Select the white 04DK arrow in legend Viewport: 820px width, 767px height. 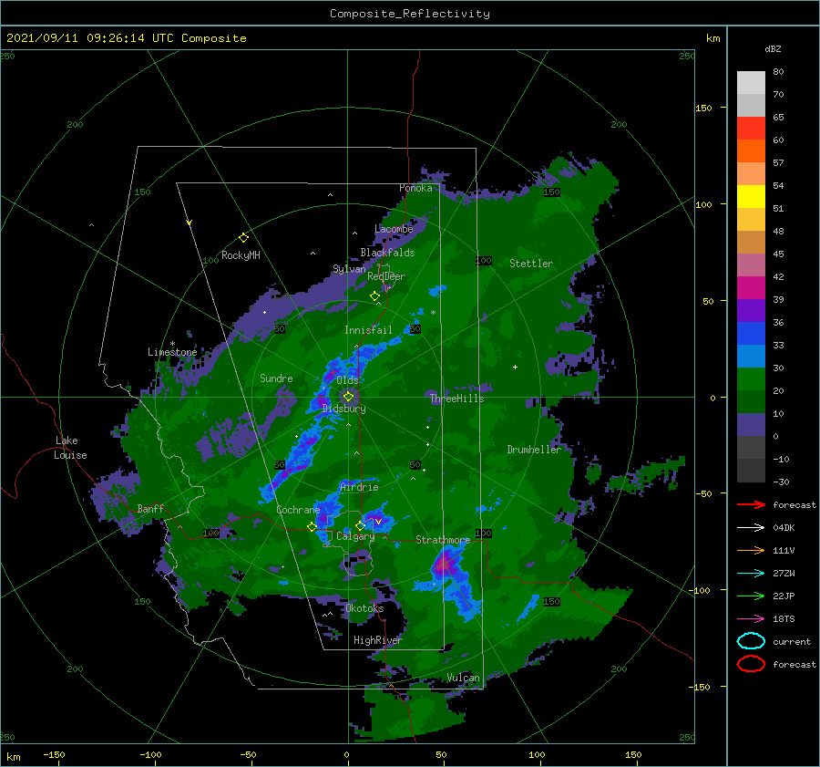tap(751, 528)
